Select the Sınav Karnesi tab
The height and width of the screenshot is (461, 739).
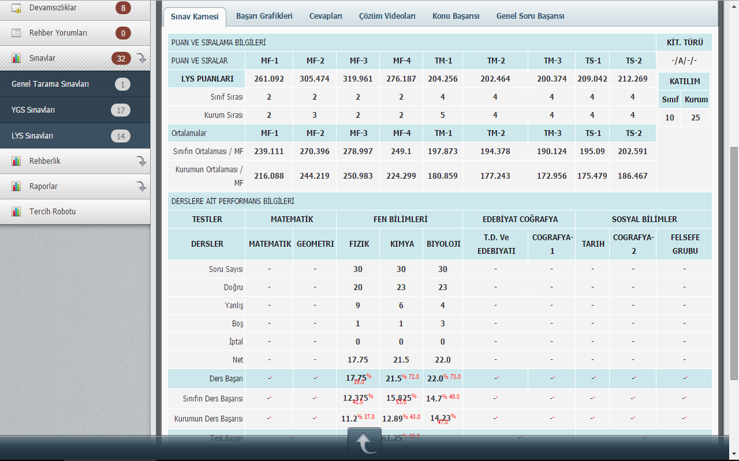coord(195,17)
